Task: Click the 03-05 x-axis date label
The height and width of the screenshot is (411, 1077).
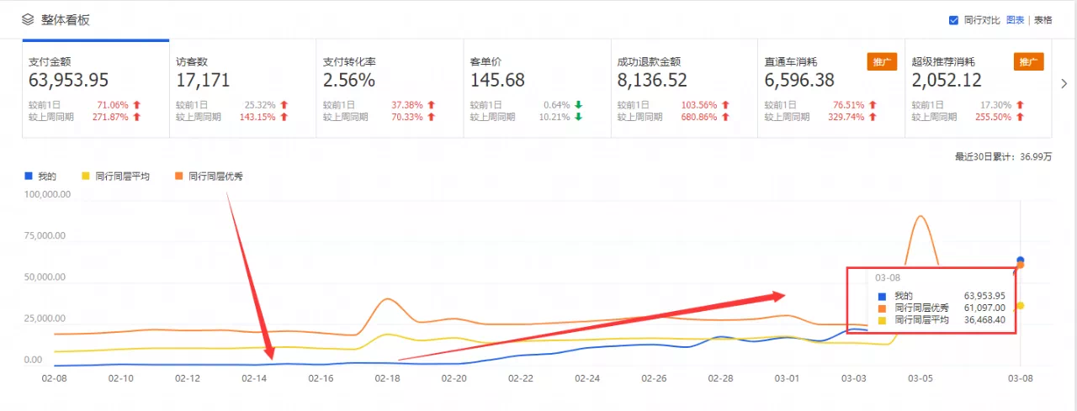Action: click(920, 379)
